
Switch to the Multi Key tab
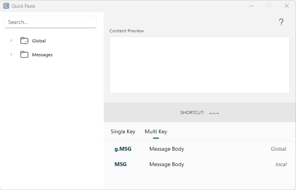tap(156, 131)
